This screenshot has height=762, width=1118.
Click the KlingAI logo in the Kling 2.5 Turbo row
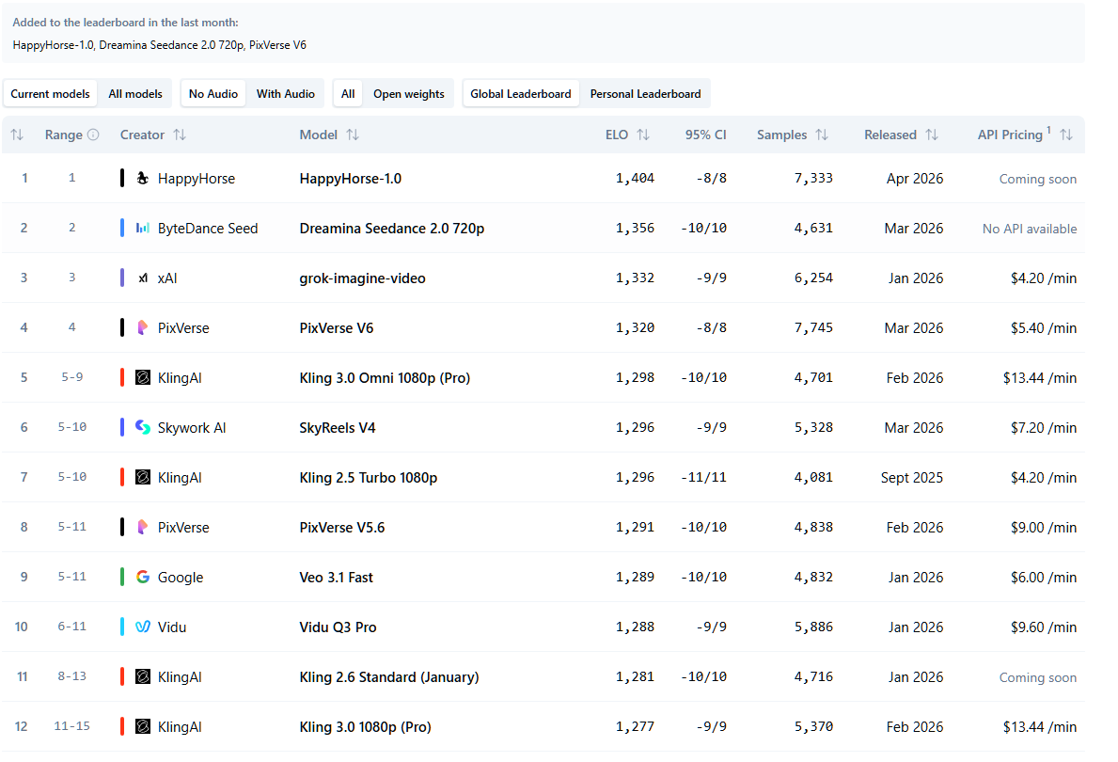143,477
